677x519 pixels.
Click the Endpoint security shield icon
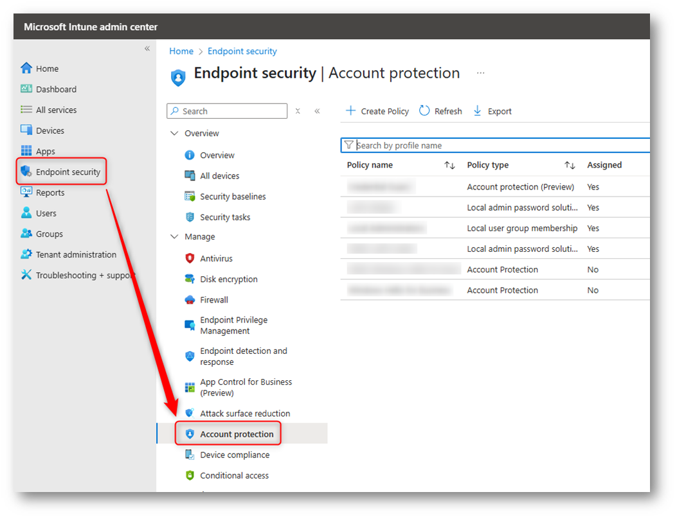pos(26,172)
